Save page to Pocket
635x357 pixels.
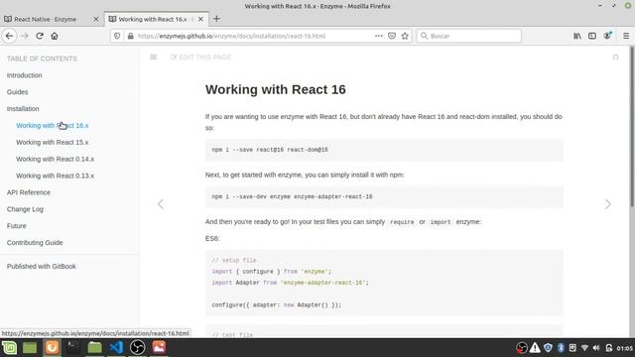392,36
